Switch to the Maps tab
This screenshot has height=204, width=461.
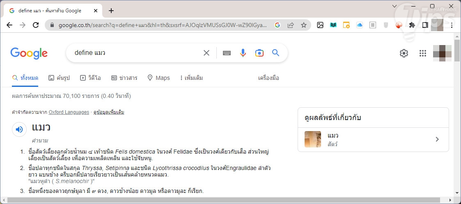pyautogui.click(x=158, y=78)
